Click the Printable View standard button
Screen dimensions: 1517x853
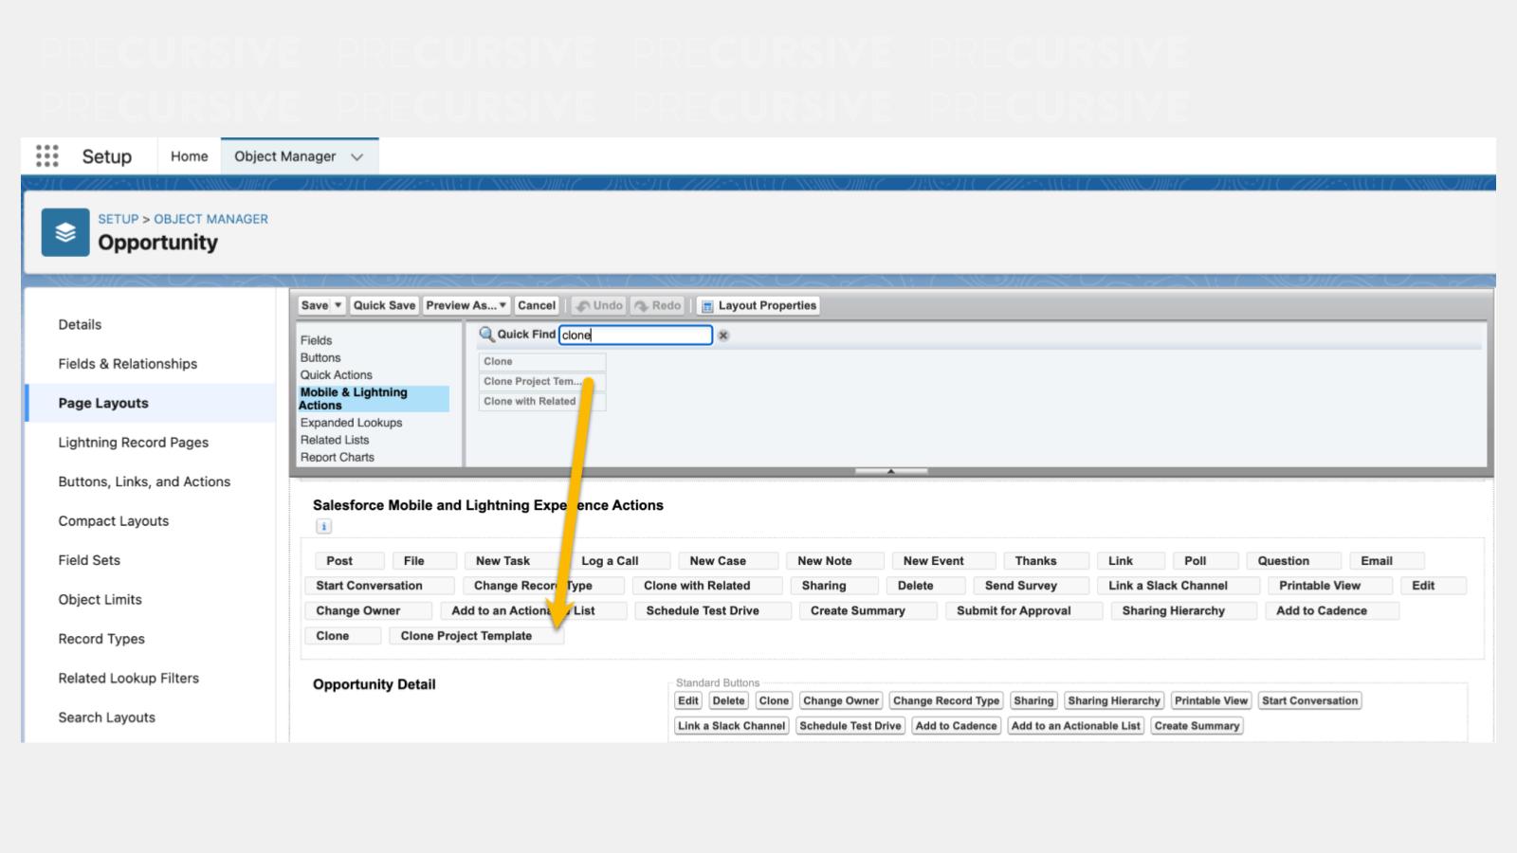point(1211,700)
